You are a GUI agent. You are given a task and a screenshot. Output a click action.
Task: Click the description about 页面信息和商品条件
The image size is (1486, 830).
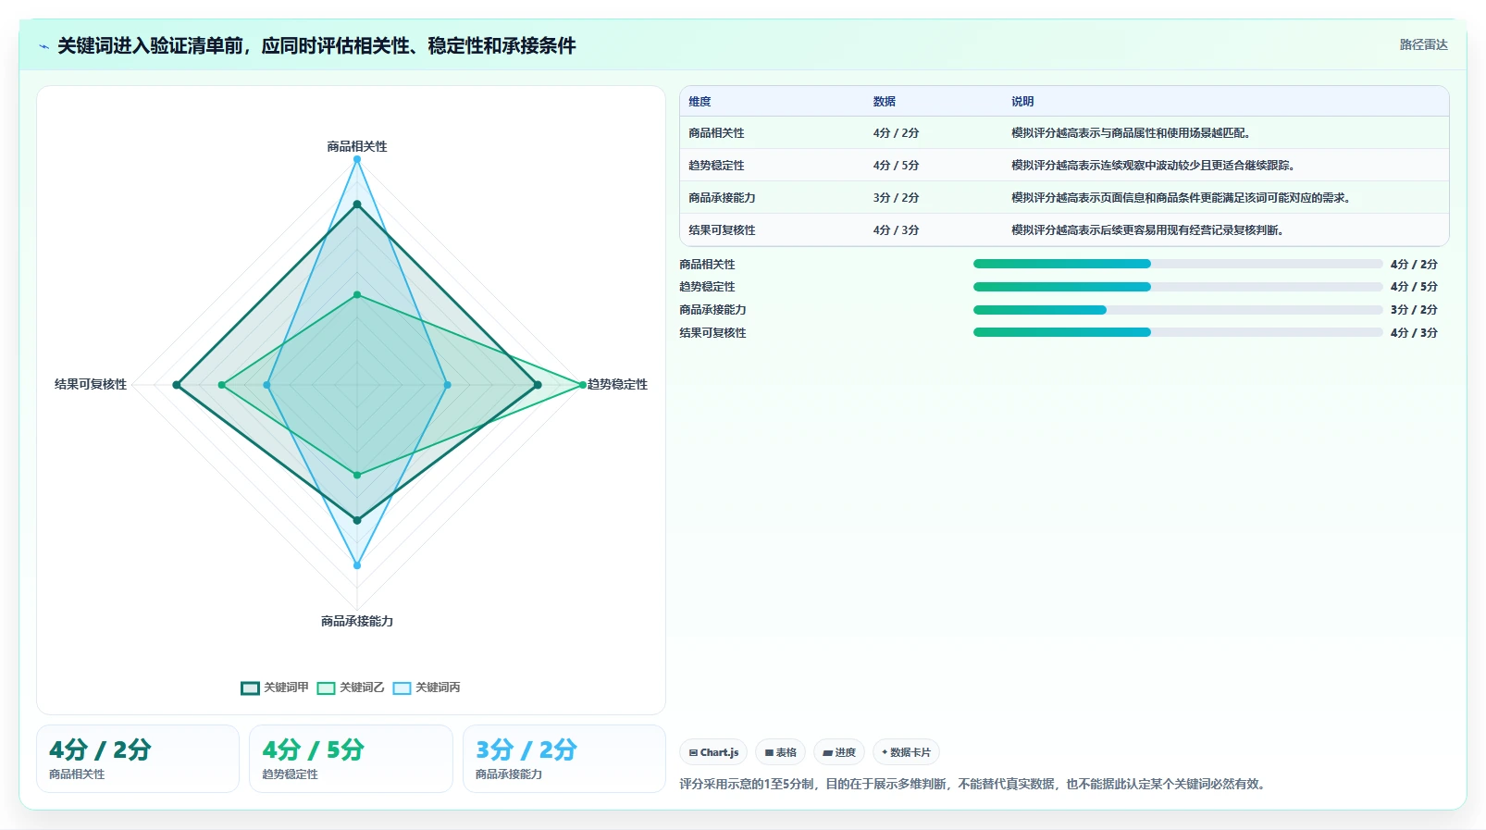[x=1183, y=198]
